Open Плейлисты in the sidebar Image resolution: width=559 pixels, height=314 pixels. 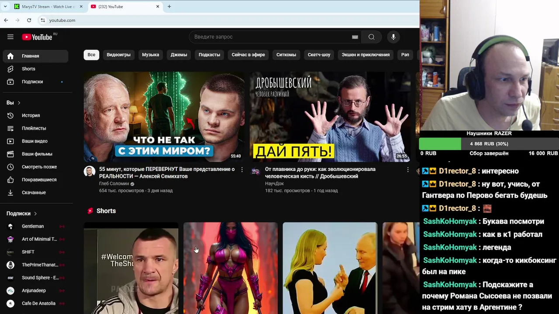35,128
